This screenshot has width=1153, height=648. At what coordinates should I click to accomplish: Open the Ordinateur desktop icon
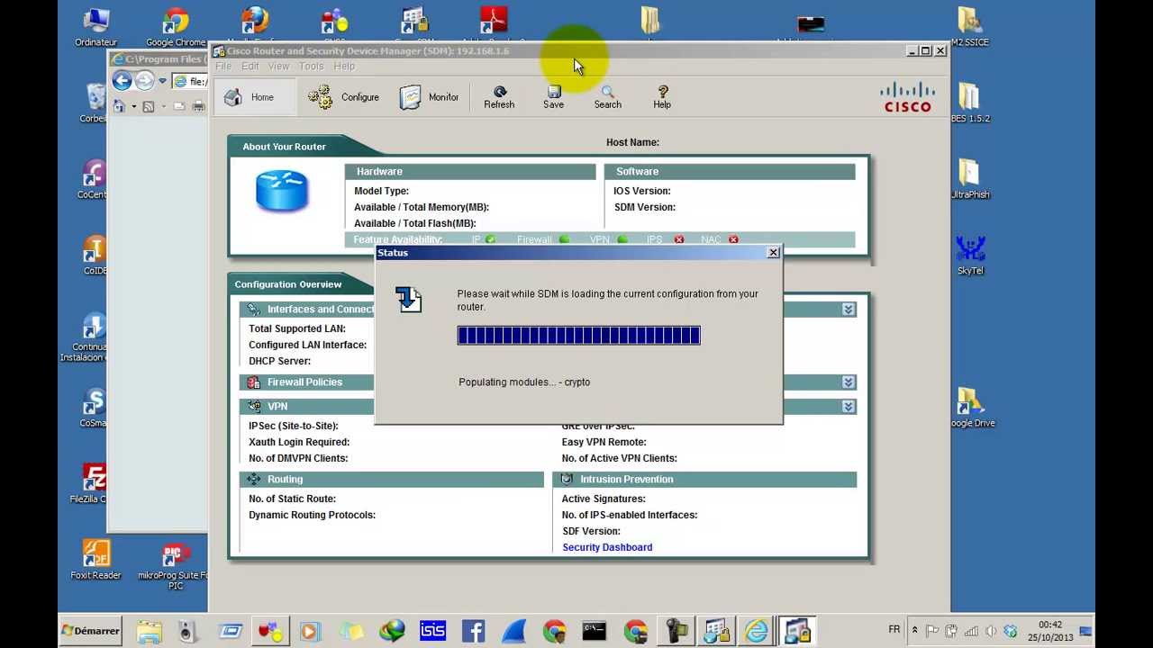(x=95, y=27)
